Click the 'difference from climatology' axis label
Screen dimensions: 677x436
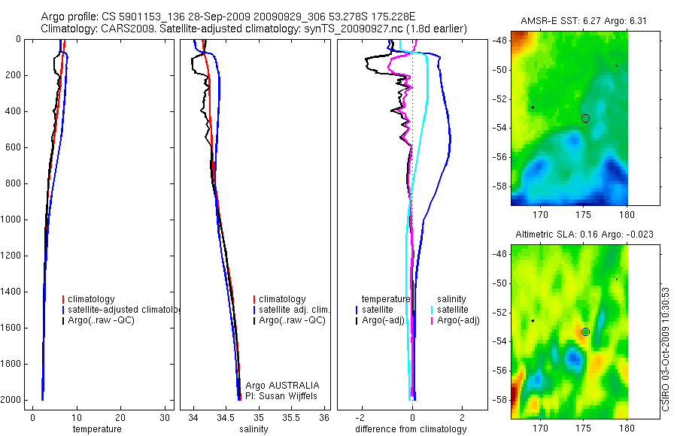pos(411,429)
